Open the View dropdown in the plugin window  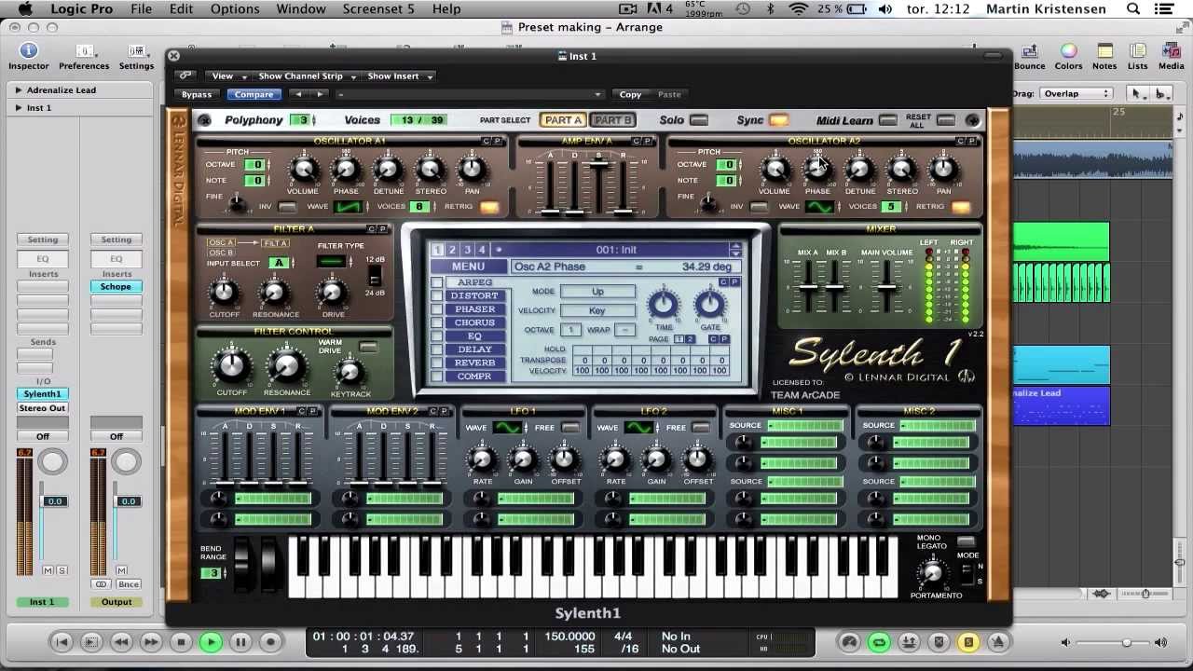pos(228,75)
